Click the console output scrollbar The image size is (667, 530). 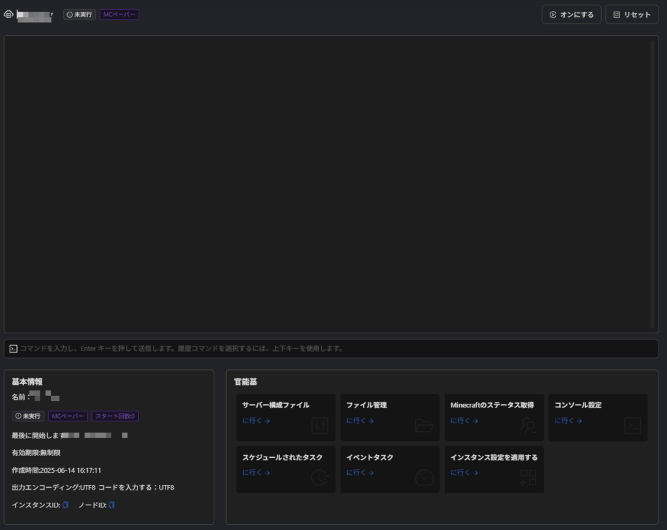click(x=652, y=184)
